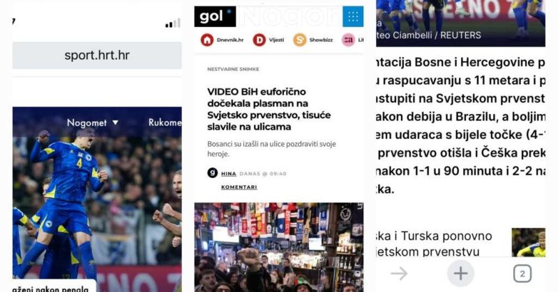Screen dimensions: 558x292
Task: Open the KOMENTARI link
Action: pos(239,187)
